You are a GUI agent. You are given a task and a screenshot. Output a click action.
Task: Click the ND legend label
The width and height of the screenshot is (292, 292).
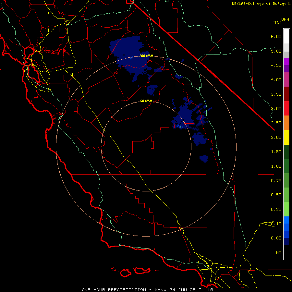coord(279,253)
